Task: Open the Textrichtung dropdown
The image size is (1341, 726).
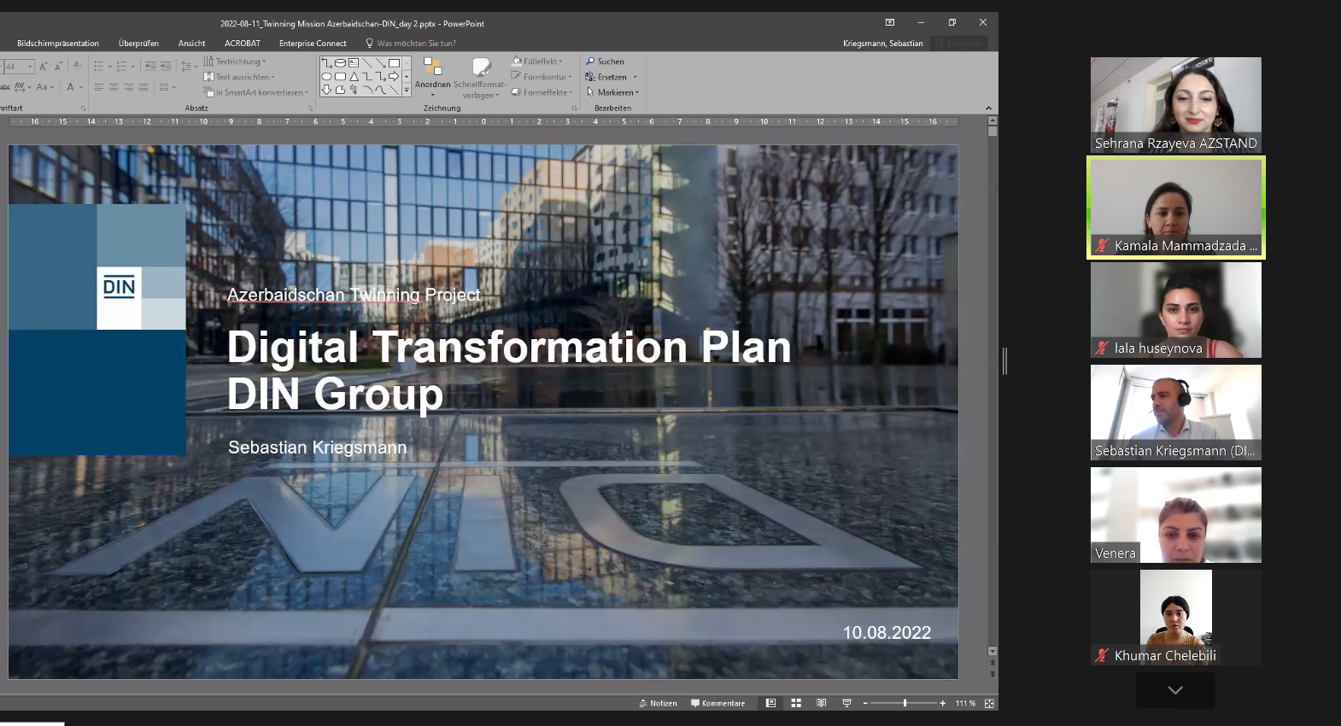Action: pyautogui.click(x=235, y=61)
